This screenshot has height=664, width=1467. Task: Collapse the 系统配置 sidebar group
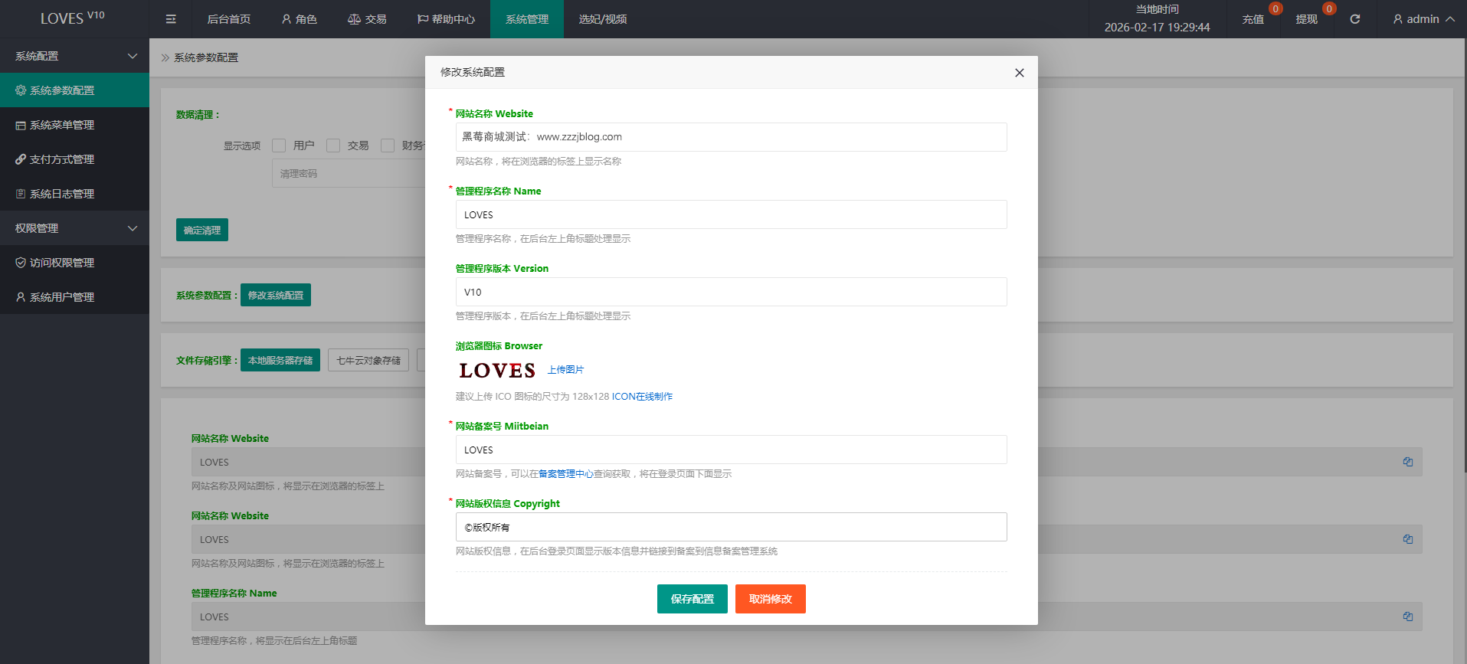(x=74, y=56)
